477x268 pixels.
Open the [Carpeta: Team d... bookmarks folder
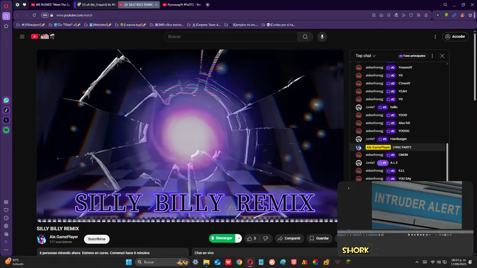(204, 25)
